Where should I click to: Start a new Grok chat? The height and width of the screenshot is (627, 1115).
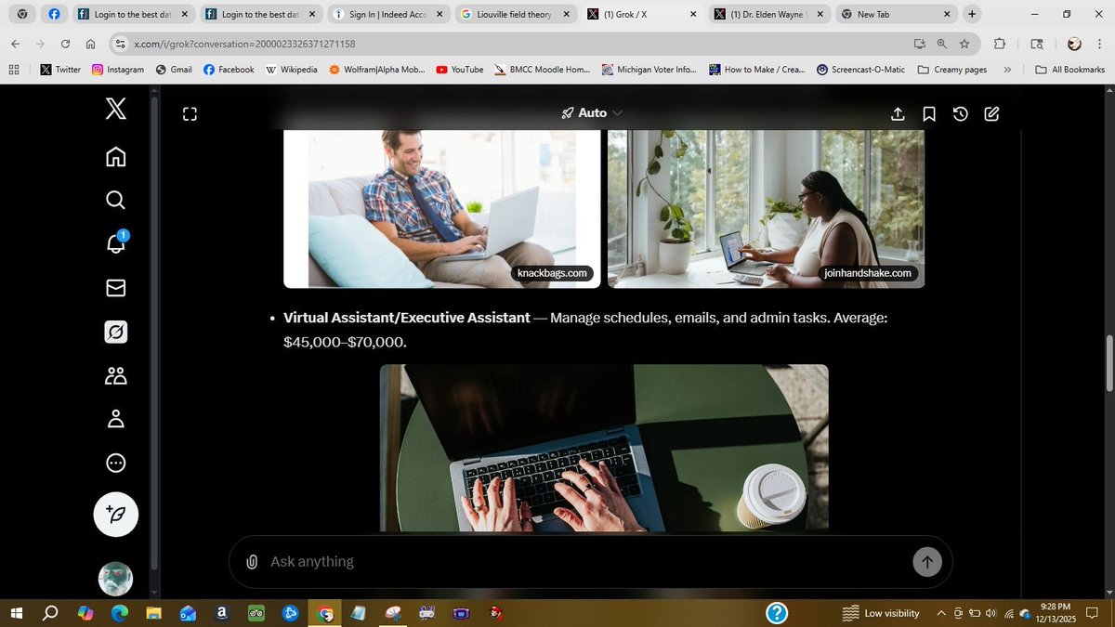click(x=991, y=113)
